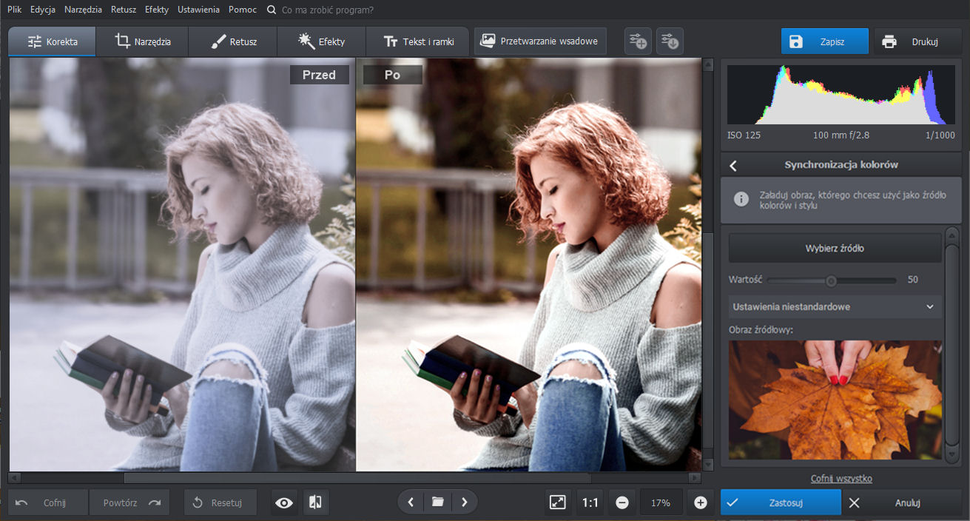The height and width of the screenshot is (521, 970).
Task: Go to previous photo arrow
Action: coord(411,502)
